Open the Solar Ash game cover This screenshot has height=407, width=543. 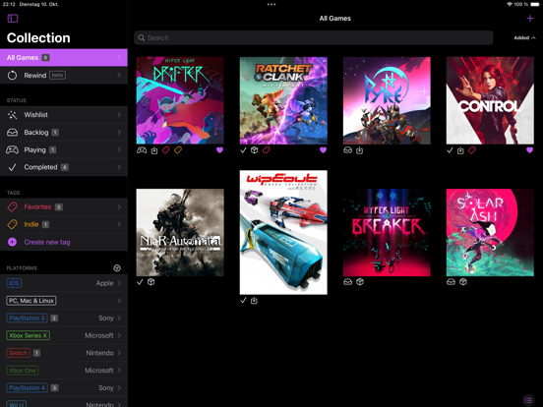tap(490, 232)
